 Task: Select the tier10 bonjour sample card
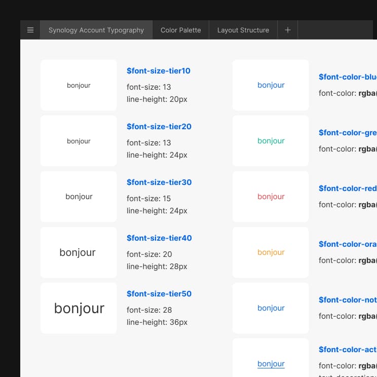point(79,85)
